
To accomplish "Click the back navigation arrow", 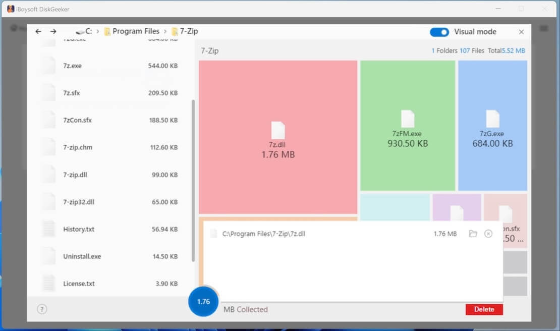I will click(x=38, y=31).
